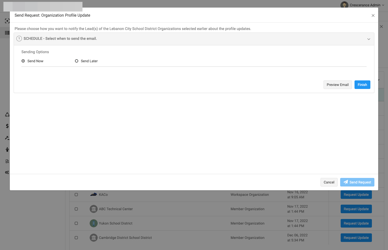Click the KACo organization logo
Screen dimensions: 388x250
click(x=94, y=195)
